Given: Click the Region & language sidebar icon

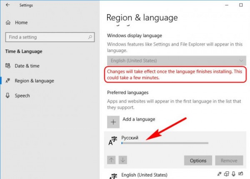Looking at the screenshot, I should pyautogui.click(x=8, y=81).
